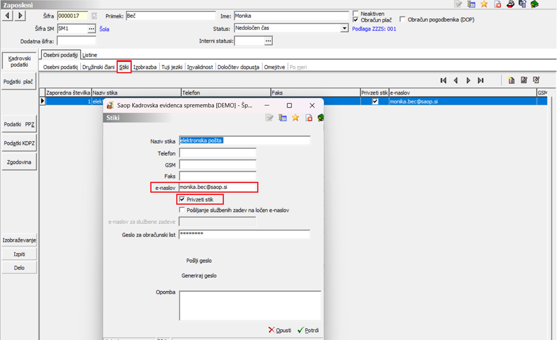Click Podatki KDPZ side button
The height and width of the screenshot is (340, 557).
[x=19, y=143]
